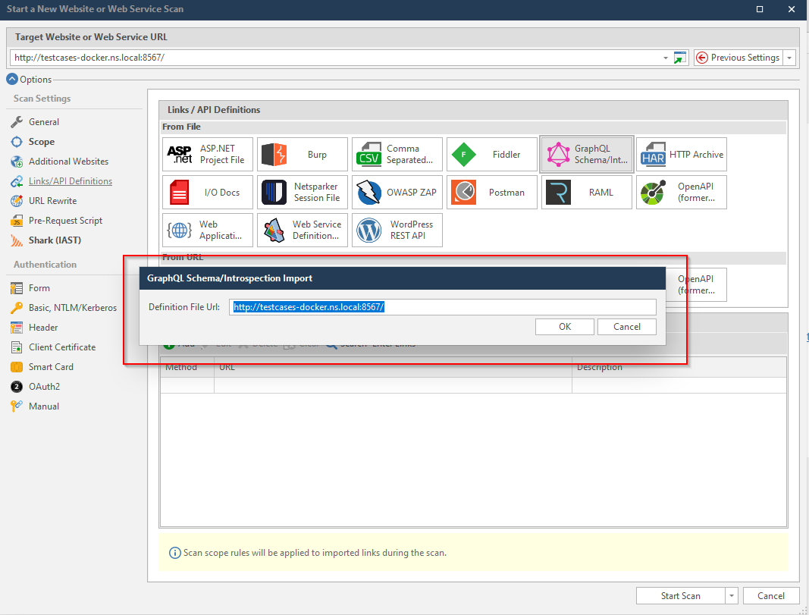Expand the Previous Settings dropdown arrow
The height and width of the screenshot is (615, 809).
click(x=789, y=58)
